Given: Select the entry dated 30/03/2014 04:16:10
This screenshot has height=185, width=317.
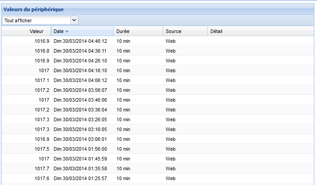Looking at the screenshot, I should click(80, 70).
